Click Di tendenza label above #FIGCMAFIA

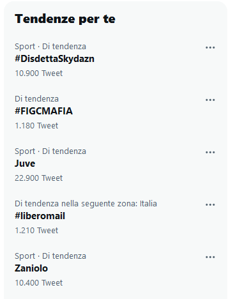tap(36, 99)
